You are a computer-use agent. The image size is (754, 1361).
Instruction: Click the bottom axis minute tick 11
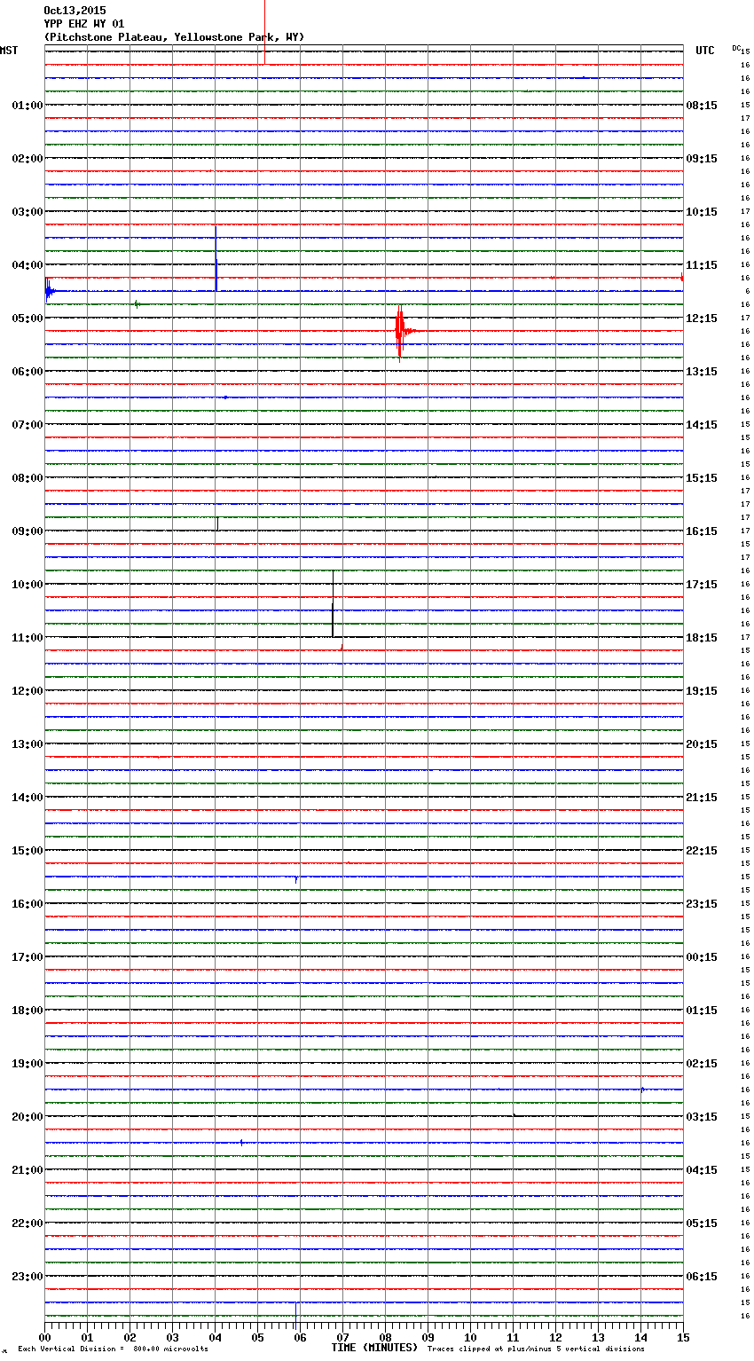click(513, 1337)
